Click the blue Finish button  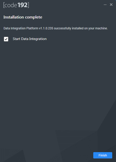pyautogui.click(x=103, y=155)
